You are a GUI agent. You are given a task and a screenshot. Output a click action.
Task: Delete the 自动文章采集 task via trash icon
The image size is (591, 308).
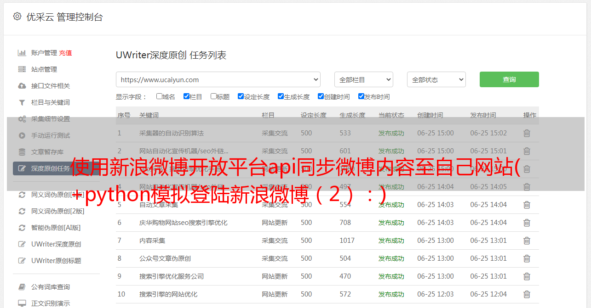(527, 205)
